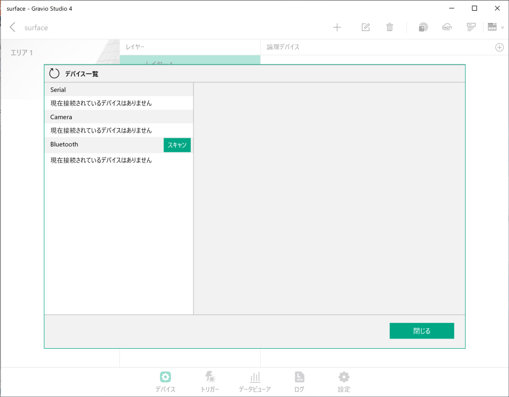
Task: Switch to the トリガー tab
Action: [210, 382]
